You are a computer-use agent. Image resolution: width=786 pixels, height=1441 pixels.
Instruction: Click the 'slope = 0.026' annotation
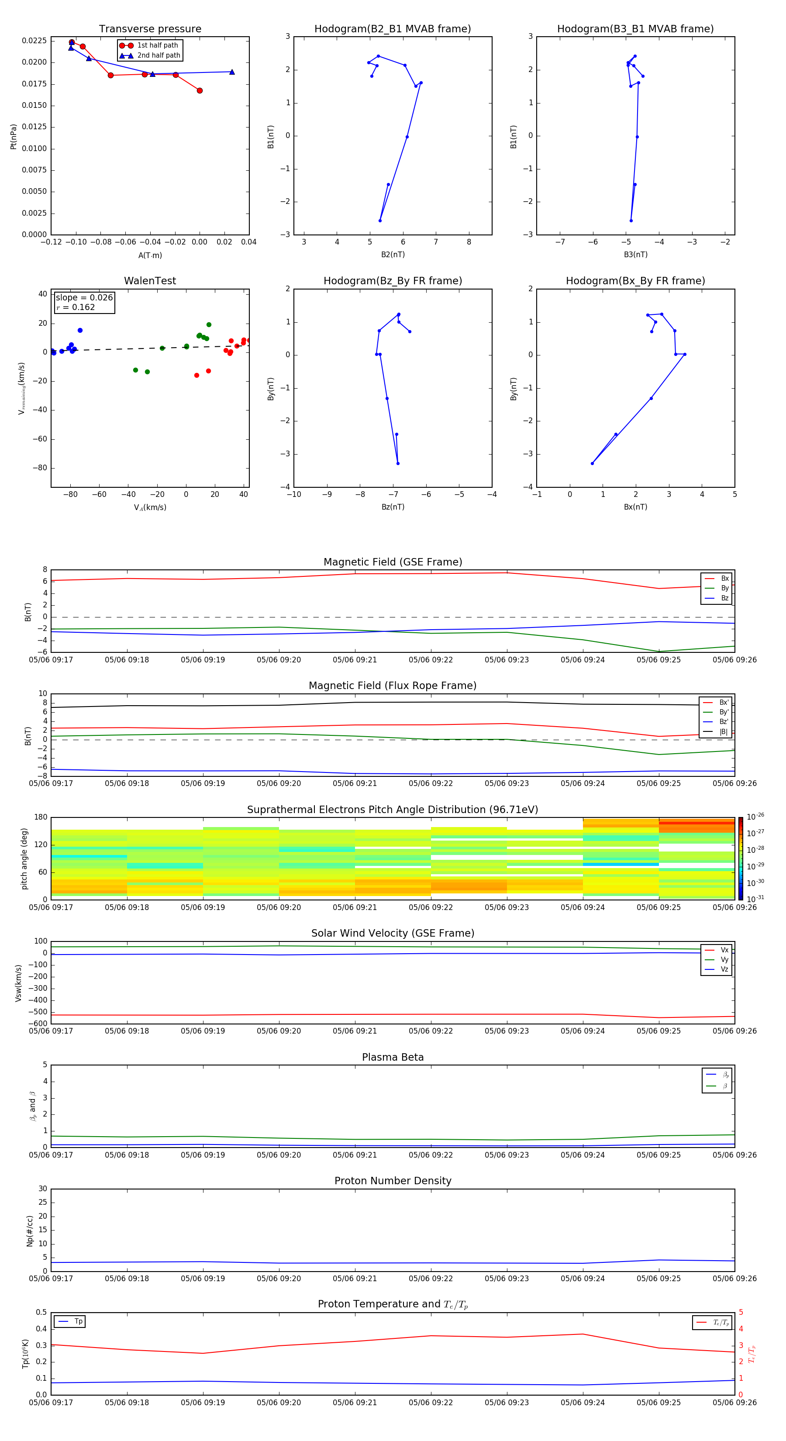pos(84,298)
